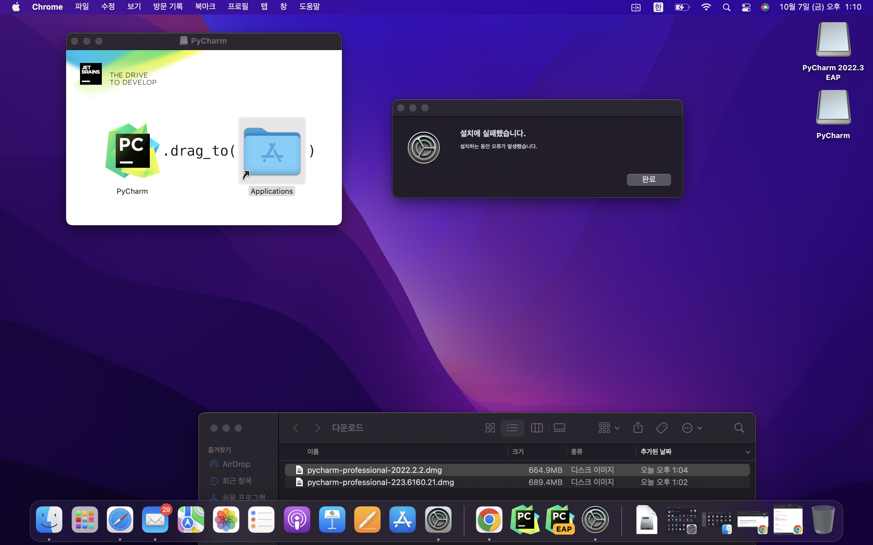Switch Finder to list view
This screenshot has height=545, width=873.
click(512, 428)
